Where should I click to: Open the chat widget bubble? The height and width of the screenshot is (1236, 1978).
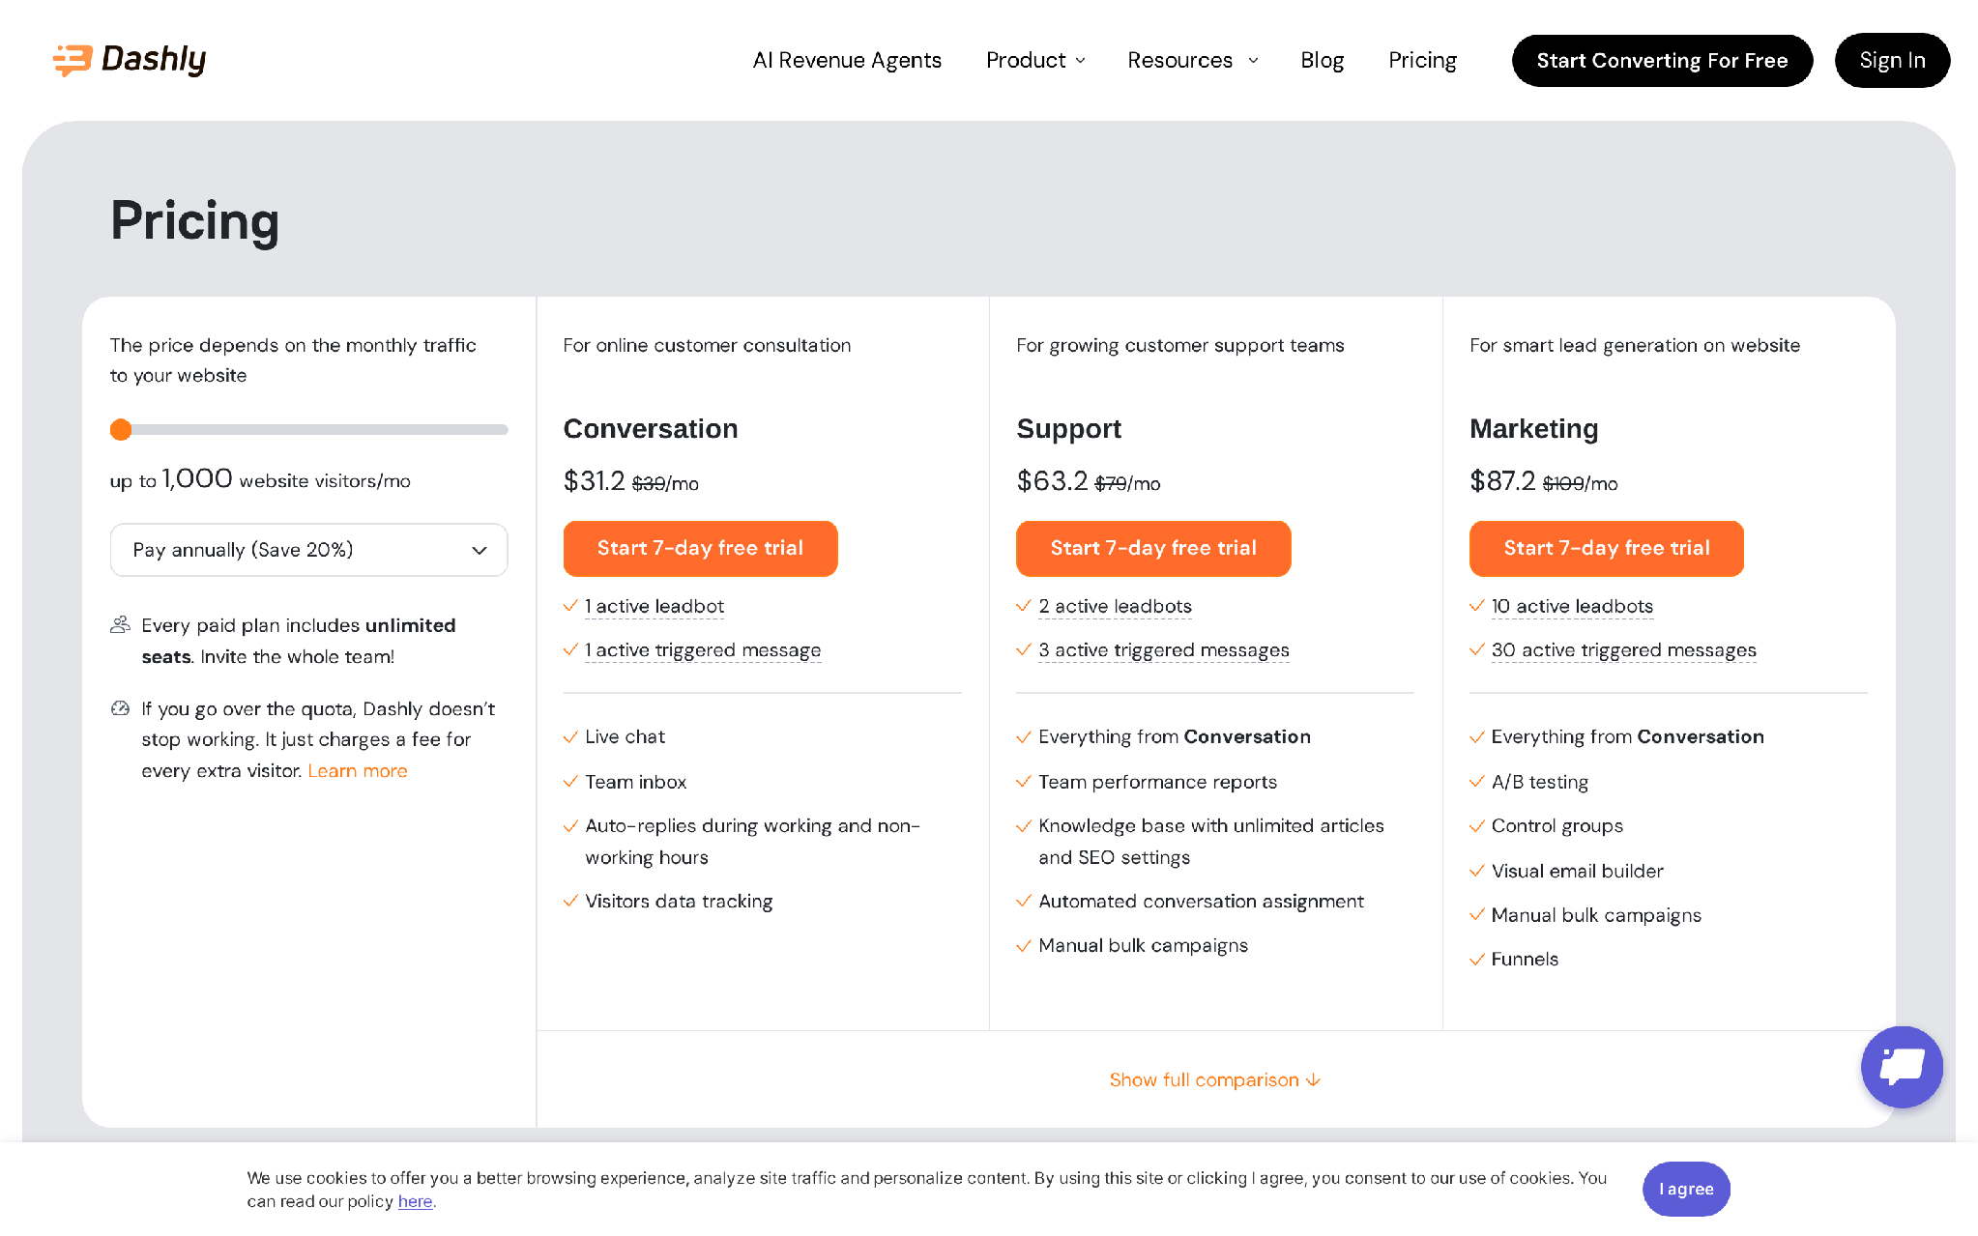tap(1902, 1067)
